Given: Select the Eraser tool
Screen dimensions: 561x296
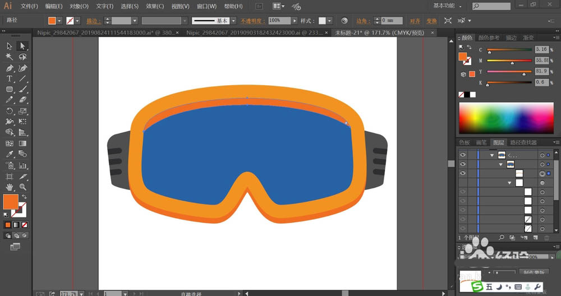Looking at the screenshot, I should pos(22,100).
